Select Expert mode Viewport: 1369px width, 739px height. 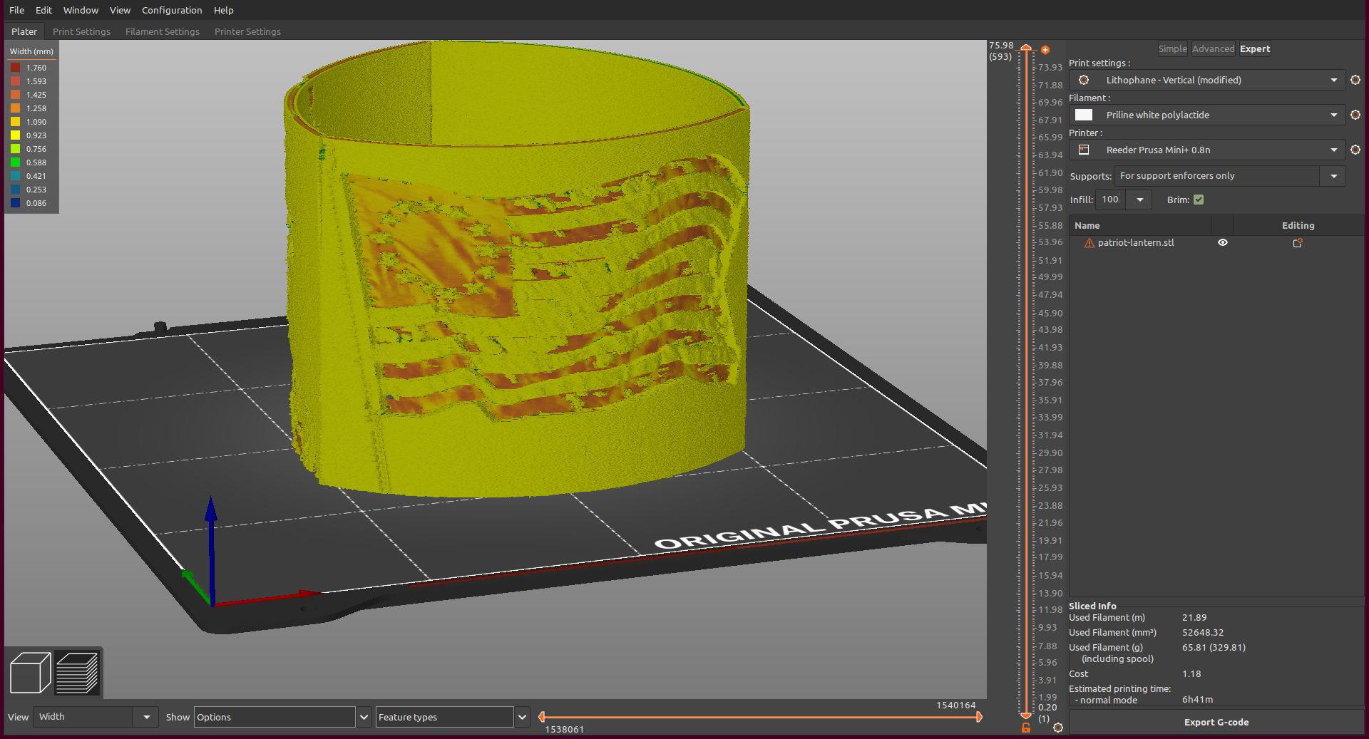tap(1255, 49)
